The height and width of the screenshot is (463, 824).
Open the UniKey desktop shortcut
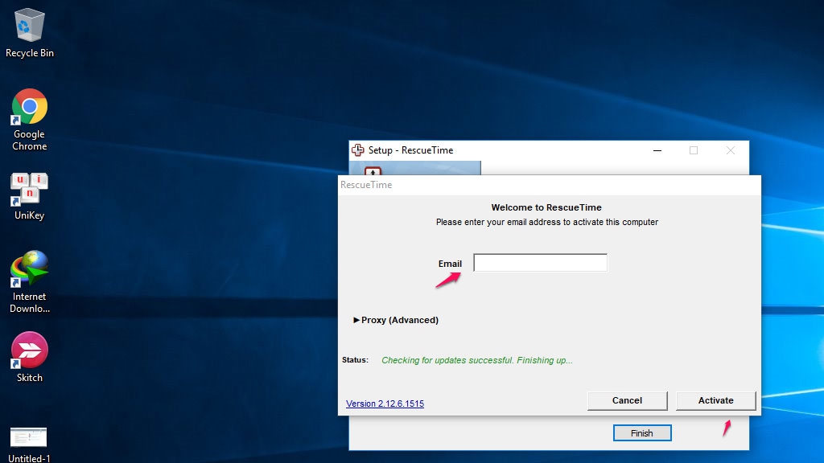tap(30, 196)
